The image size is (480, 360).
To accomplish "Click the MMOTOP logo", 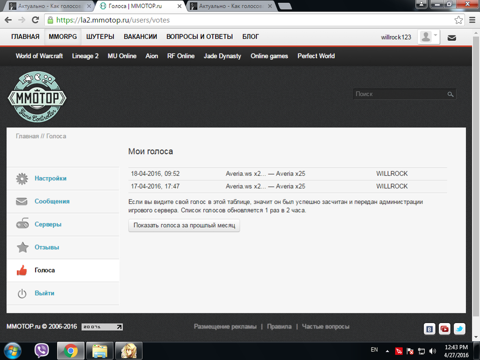I will click(x=37, y=96).
